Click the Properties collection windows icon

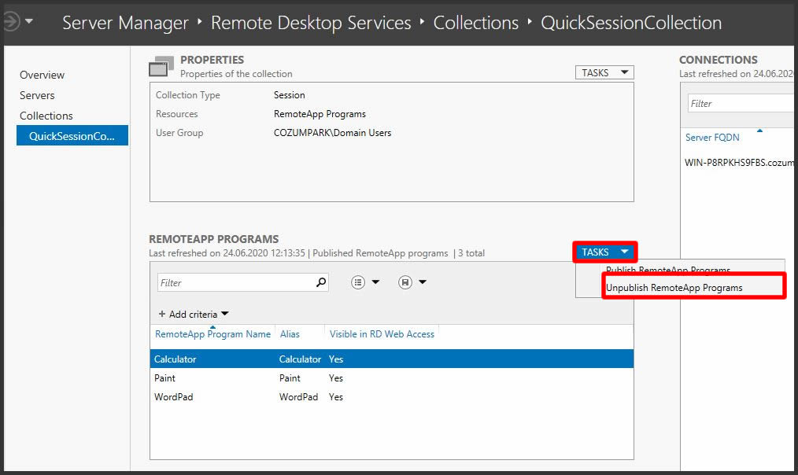click(161, 66)
